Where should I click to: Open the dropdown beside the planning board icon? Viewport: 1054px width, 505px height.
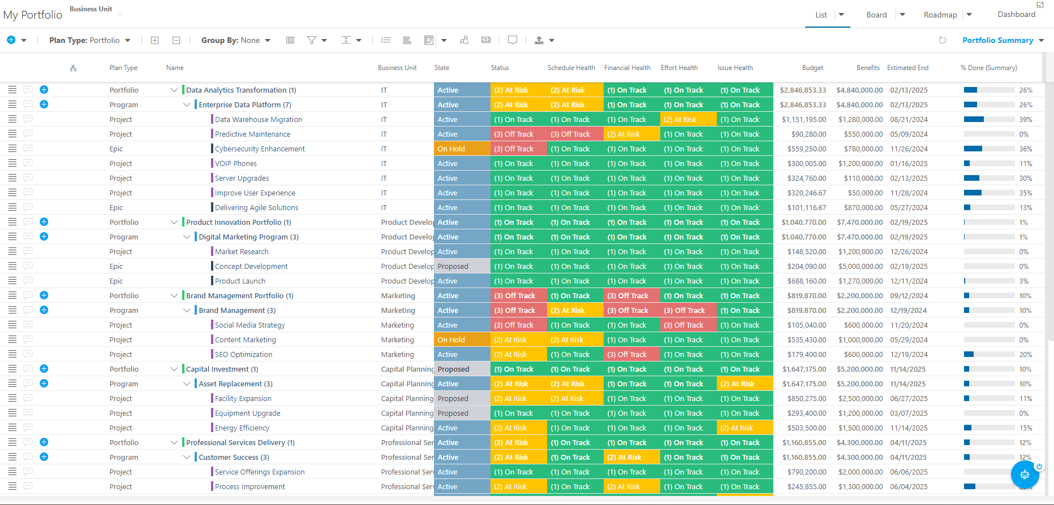click(x=444, y=41)
